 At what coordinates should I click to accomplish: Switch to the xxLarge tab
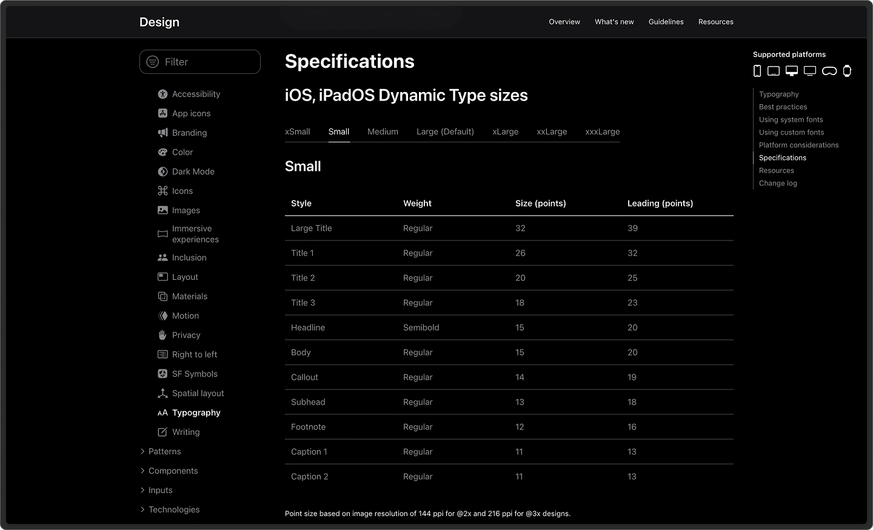552,131
